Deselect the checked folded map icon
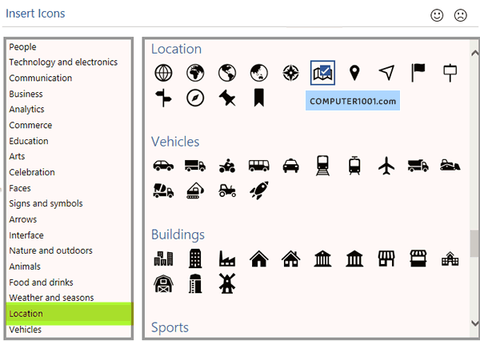The height and width of the screenshot is (341, 480). [322, 73]
